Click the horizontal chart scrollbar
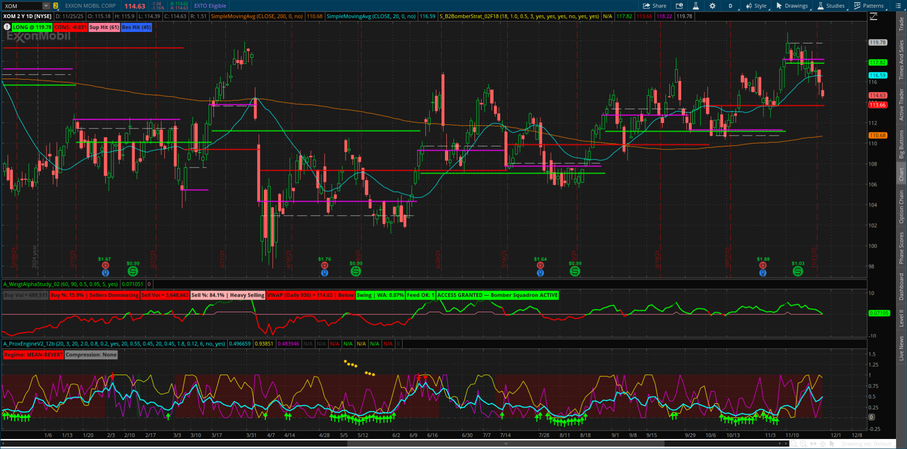Viewport: 907px width, 449px height. tap(506, 444)
